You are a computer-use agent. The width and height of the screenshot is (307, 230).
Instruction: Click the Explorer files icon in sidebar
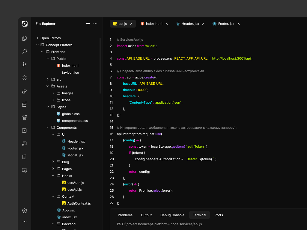(x=25, y=38)
